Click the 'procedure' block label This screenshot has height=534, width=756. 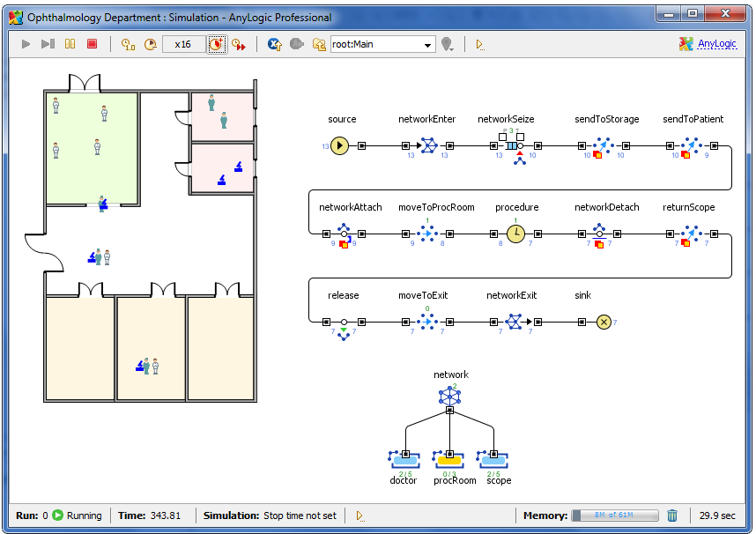click(517, 207)
